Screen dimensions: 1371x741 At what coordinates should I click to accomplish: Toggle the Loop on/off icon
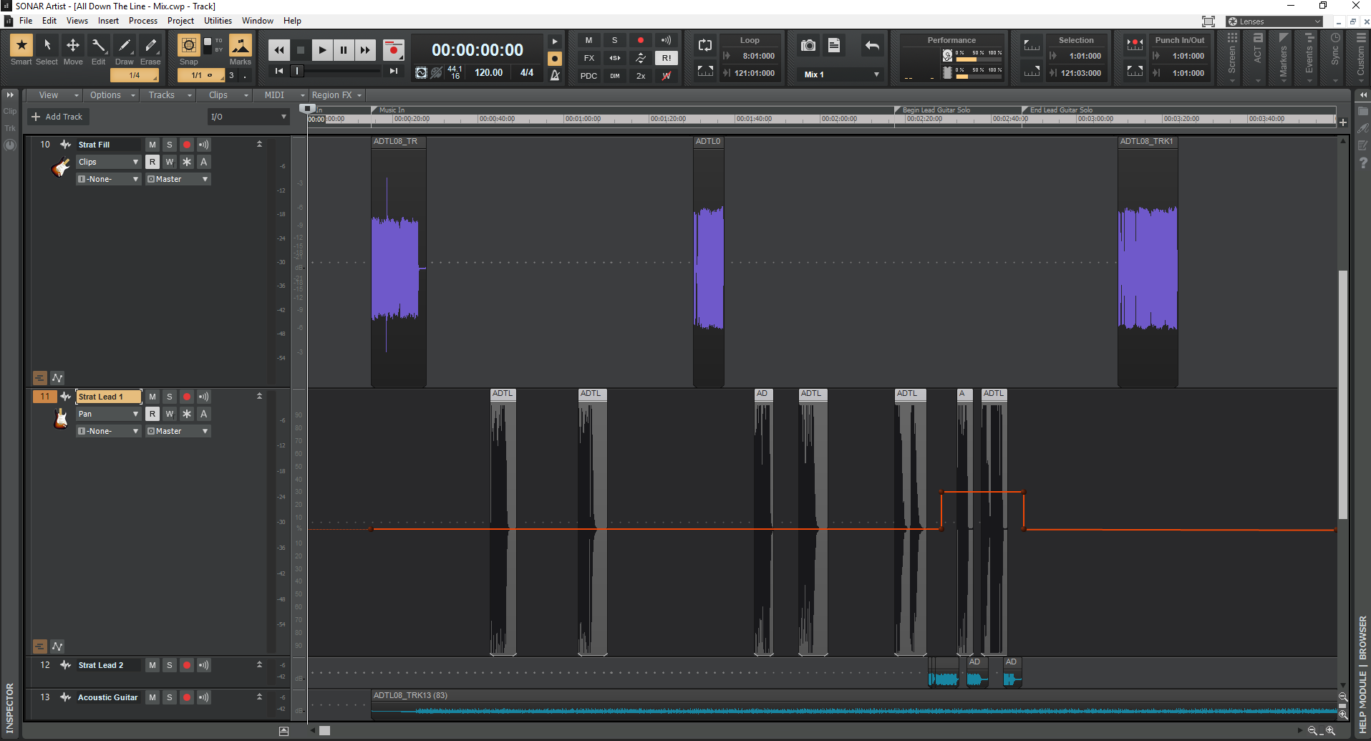click(x=705, y=46)
